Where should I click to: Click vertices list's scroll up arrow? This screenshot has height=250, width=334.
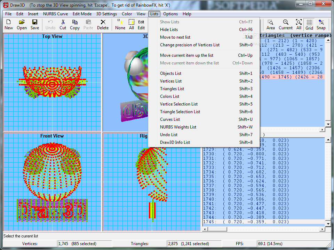coord(328,140)
